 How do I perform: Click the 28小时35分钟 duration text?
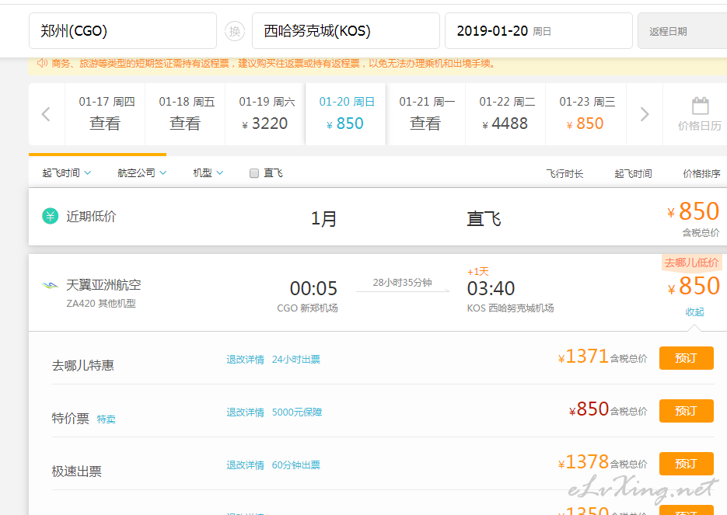403,283
